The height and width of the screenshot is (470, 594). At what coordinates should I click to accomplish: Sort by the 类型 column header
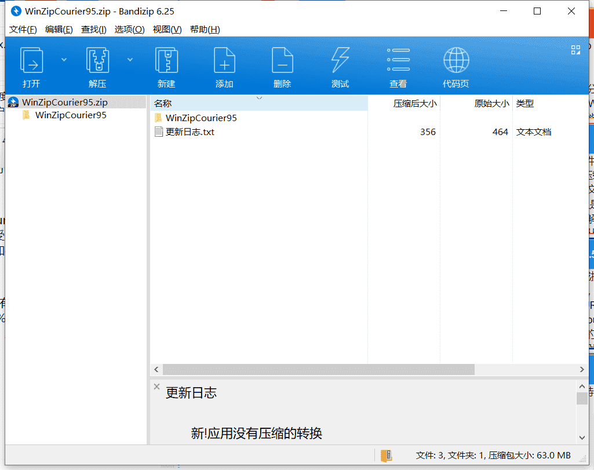point(551,103)
